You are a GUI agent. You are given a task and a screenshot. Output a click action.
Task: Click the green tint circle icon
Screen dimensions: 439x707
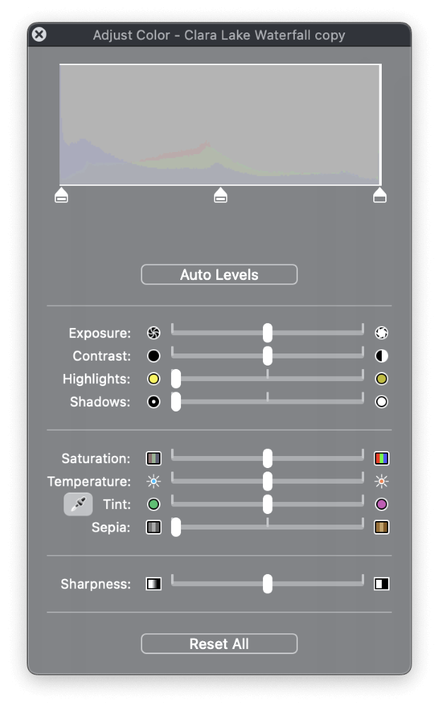point(153,504)
